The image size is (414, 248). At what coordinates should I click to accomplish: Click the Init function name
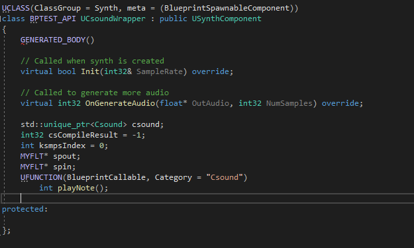90,71
